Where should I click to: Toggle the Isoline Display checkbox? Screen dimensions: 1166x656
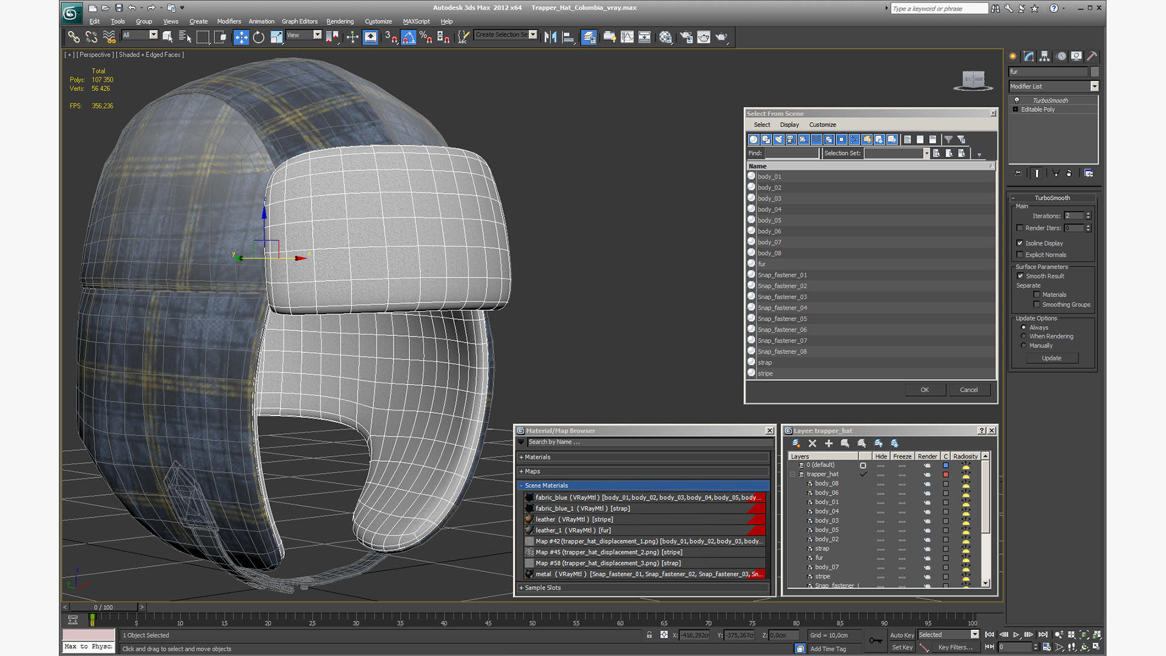pos(1020,243)
